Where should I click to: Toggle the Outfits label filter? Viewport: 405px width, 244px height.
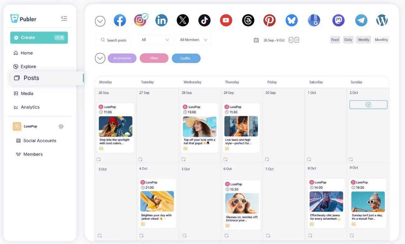click(186, 58)
